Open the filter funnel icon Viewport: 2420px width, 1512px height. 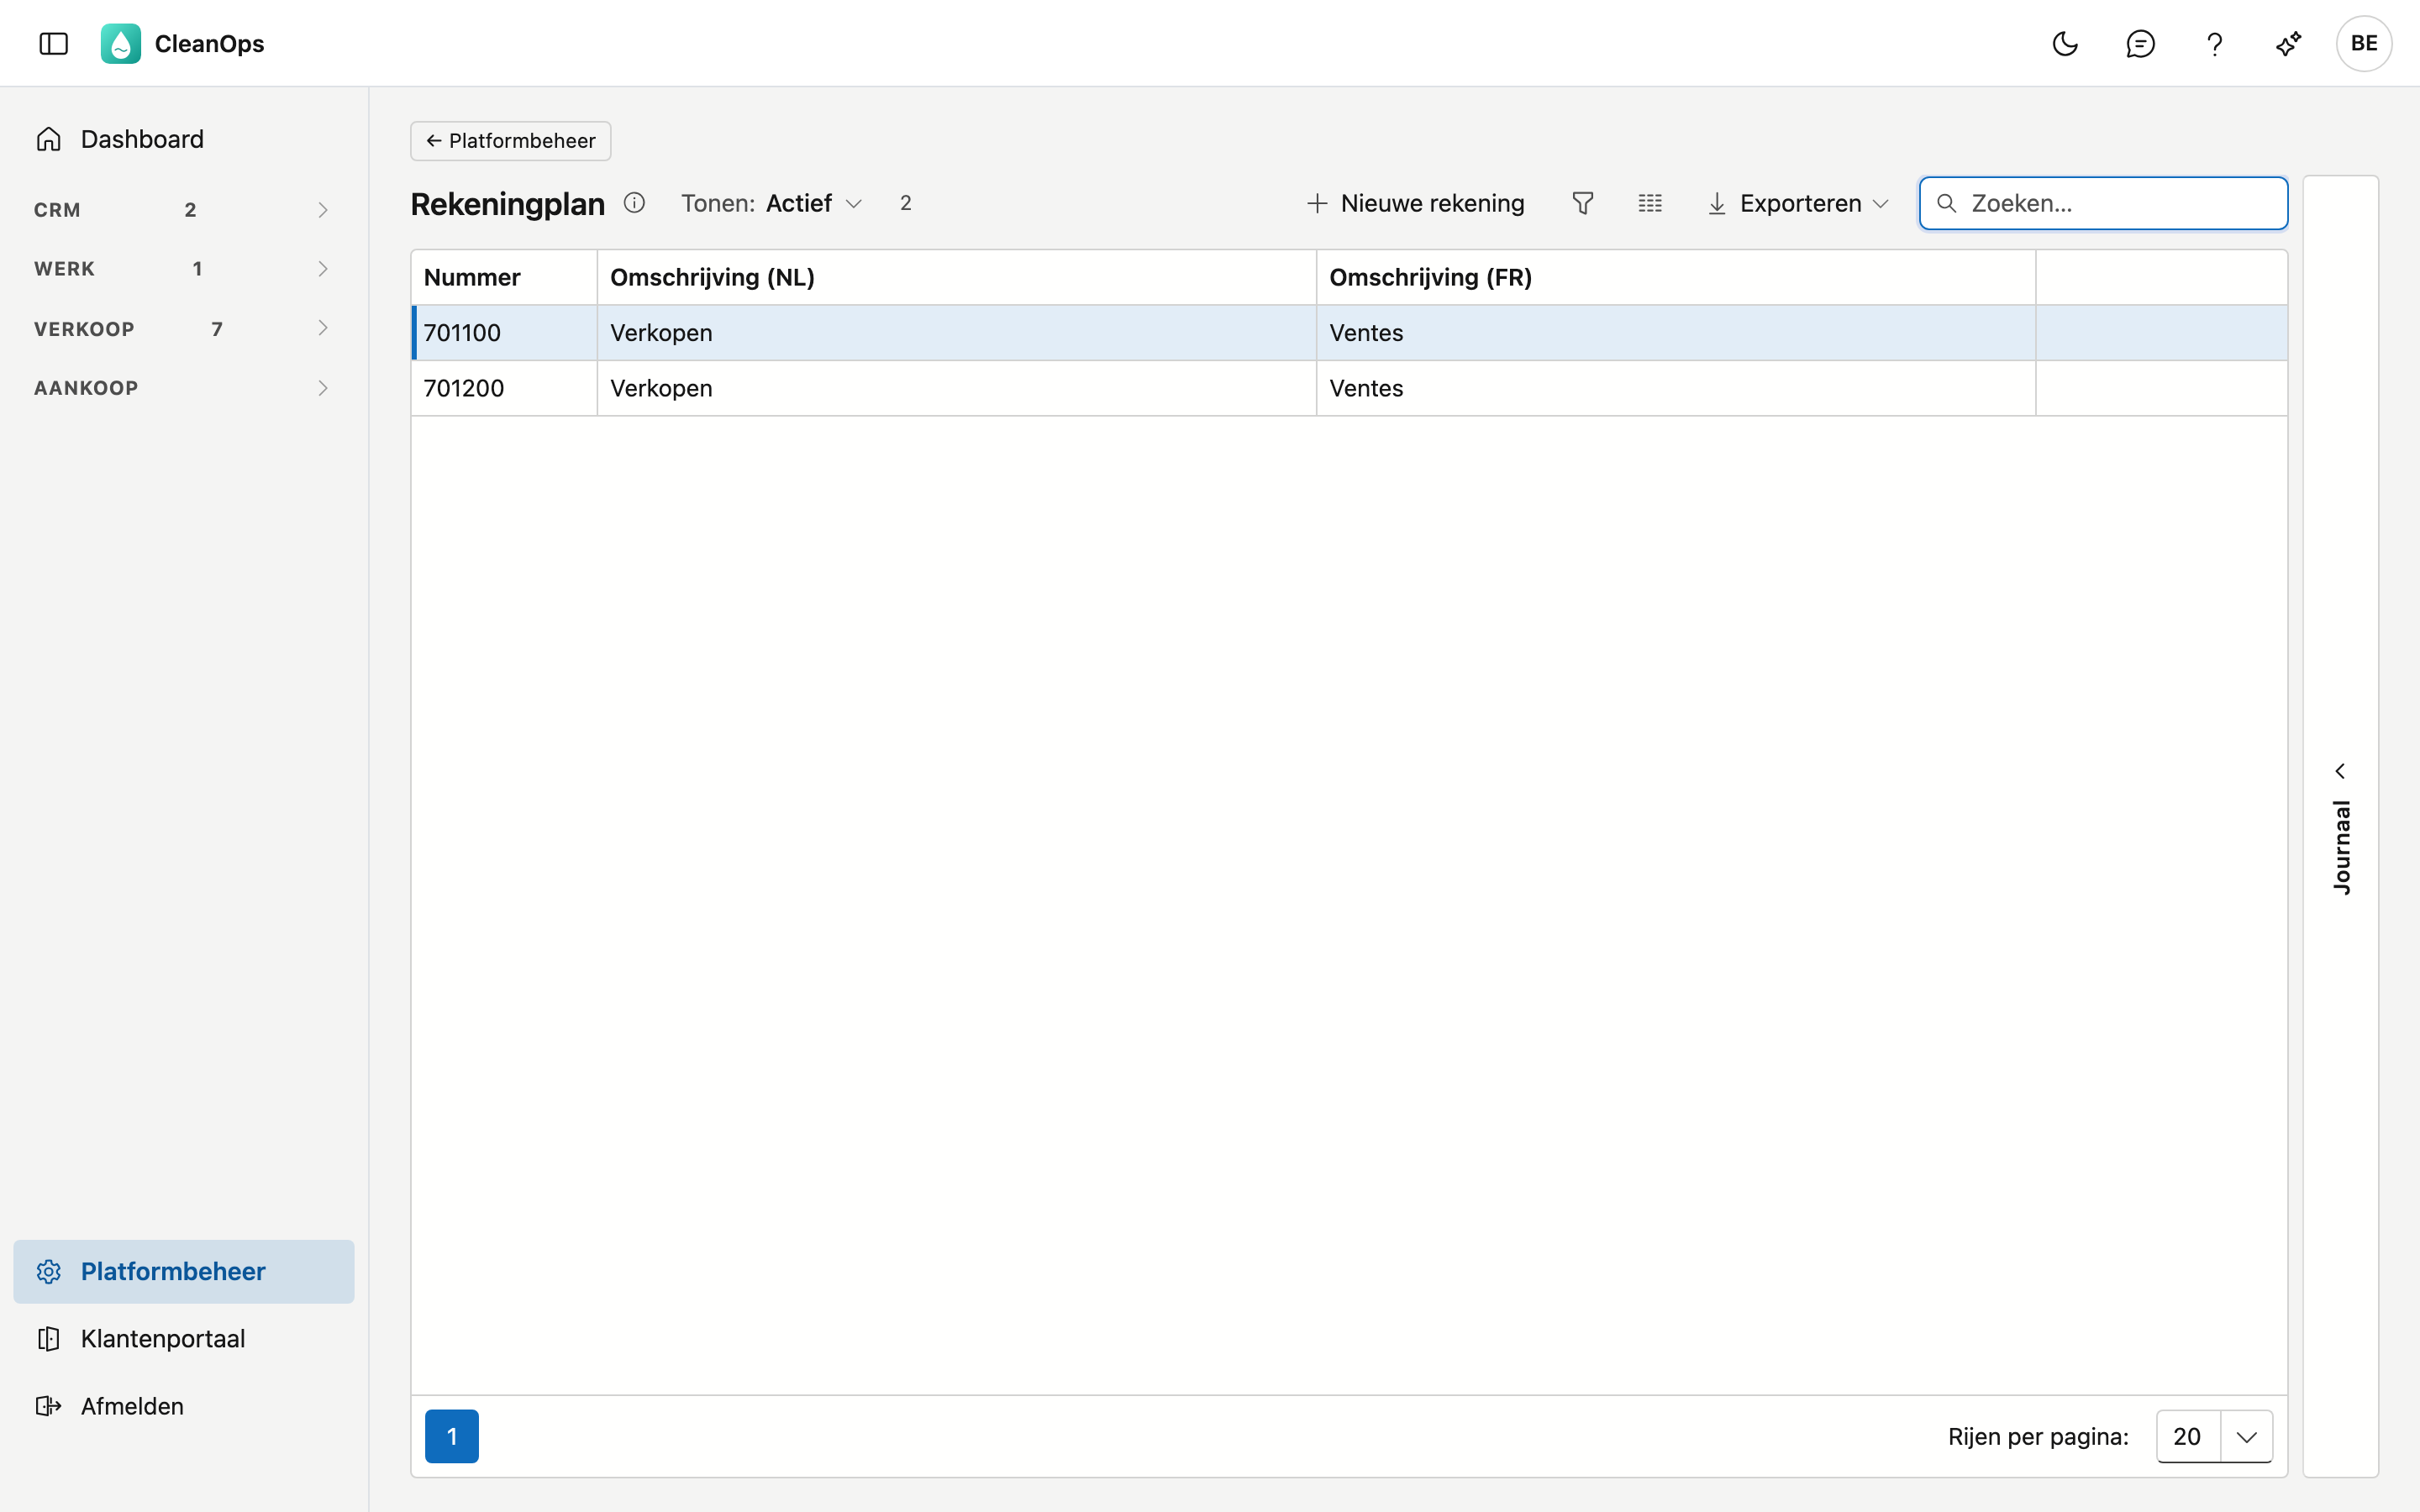[x=1582, y=203]
